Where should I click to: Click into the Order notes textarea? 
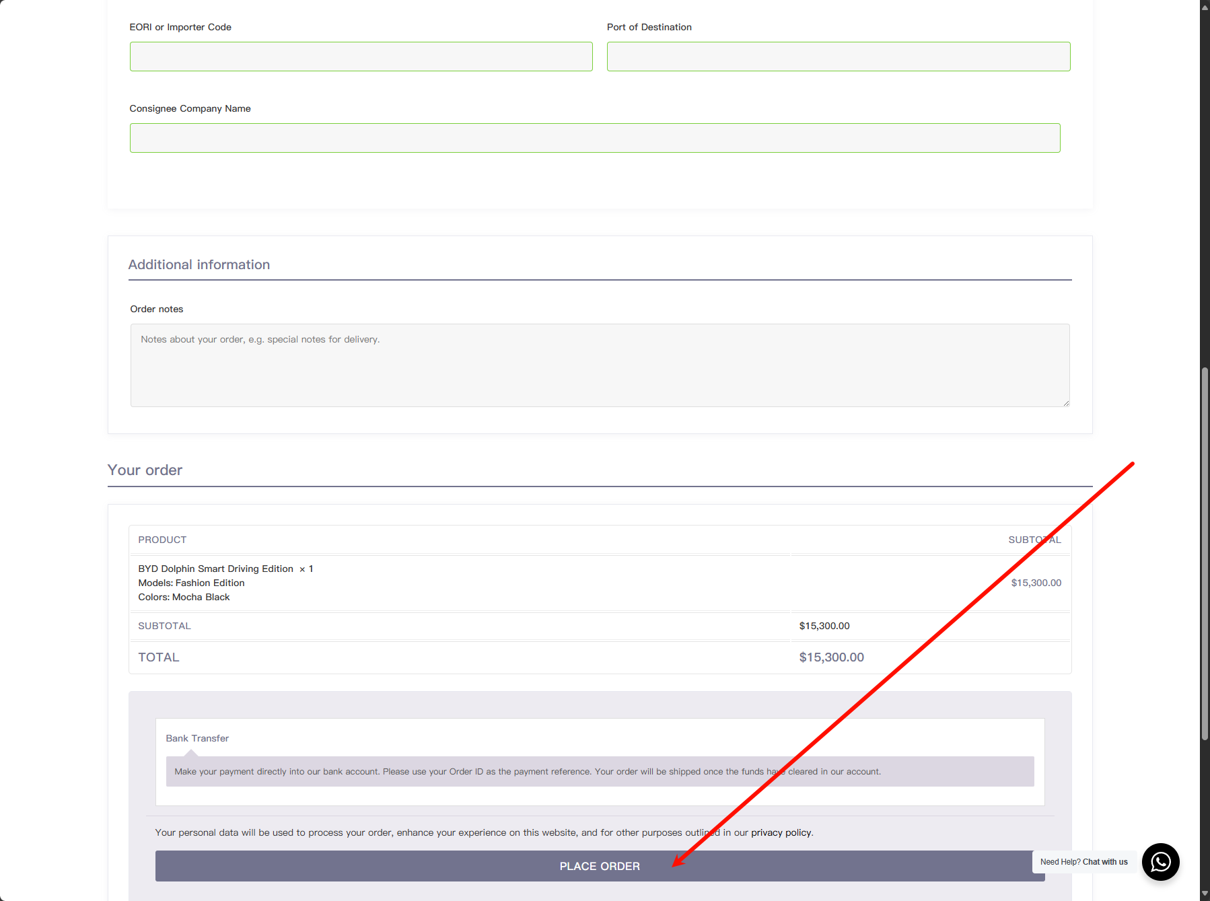point(600,365)
